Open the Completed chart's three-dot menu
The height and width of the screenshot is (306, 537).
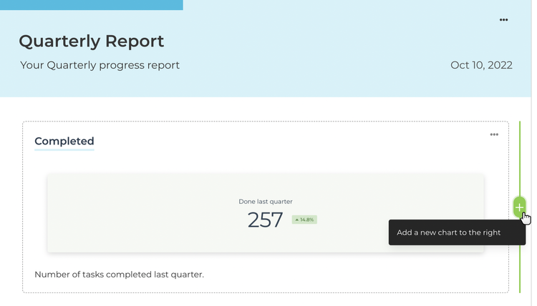[494, 134]
